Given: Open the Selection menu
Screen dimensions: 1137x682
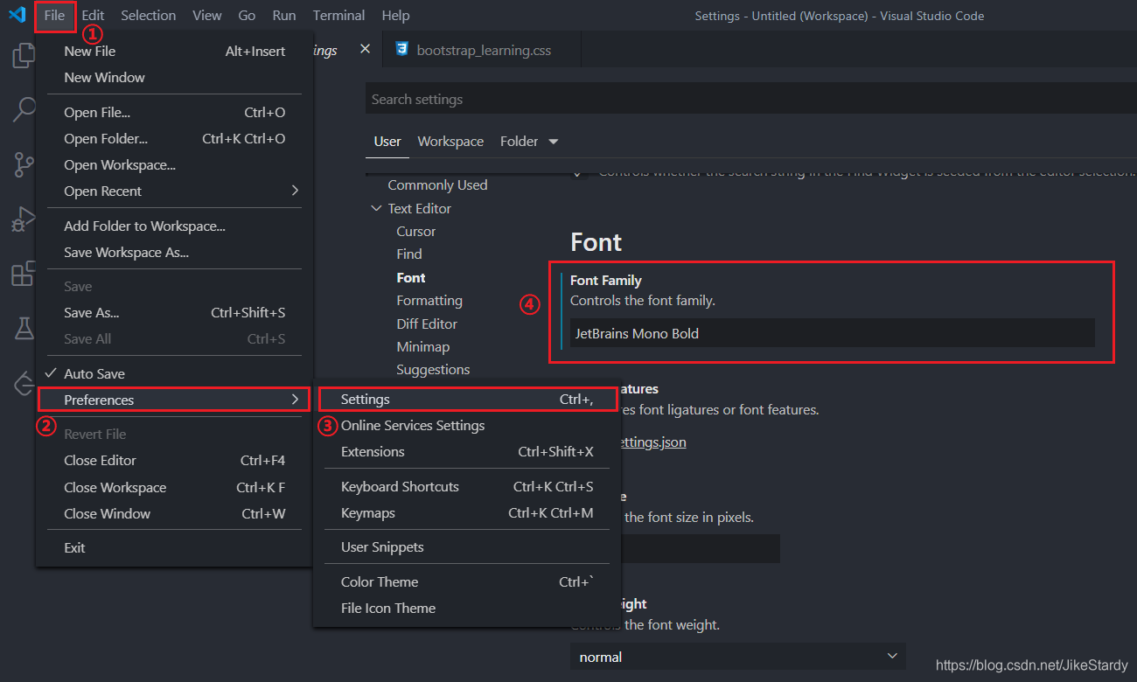Looking at the screenshot, I should click(x=149, y=15).
